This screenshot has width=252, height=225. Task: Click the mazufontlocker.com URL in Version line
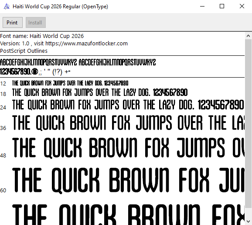coord(86,44)
